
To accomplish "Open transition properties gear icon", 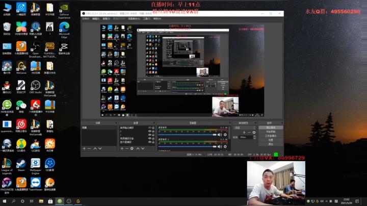I will pyautogui.click(x=254, y=132).
